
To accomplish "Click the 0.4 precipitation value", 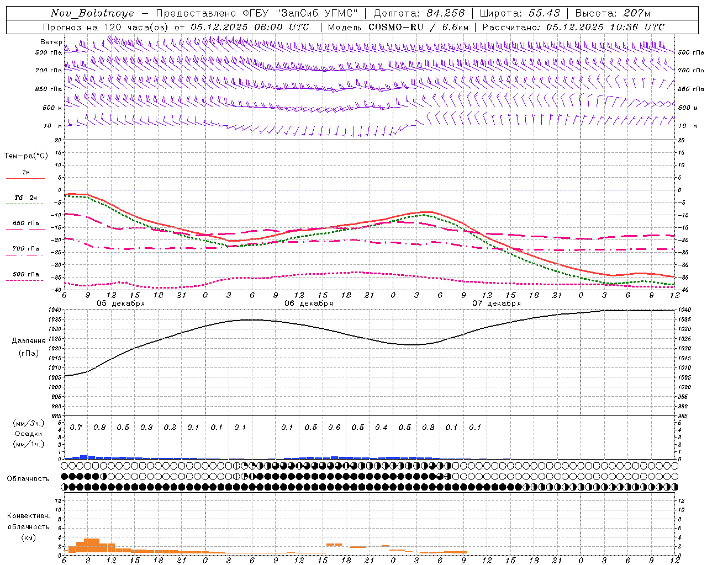I will 381,428.
